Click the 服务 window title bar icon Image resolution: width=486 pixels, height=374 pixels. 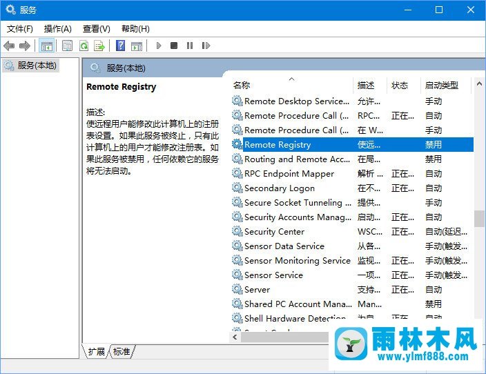10,10
